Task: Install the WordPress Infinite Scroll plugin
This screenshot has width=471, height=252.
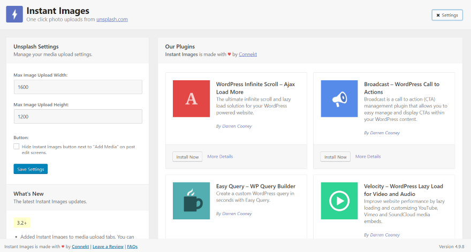Action: pyautogui.click(x=187, y=157)
